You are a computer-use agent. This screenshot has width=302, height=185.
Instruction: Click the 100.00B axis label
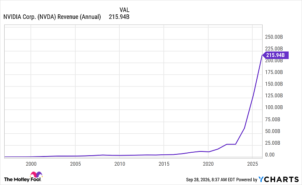[274, 107]
